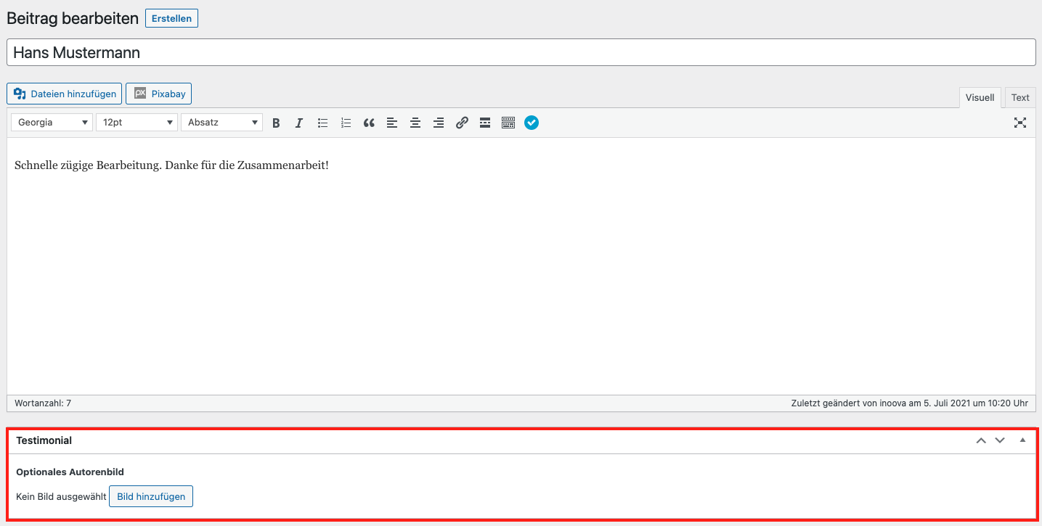The image size is (1042, 526).
Task: Open the 12pt font size dropdown
Action: [137, 123]
